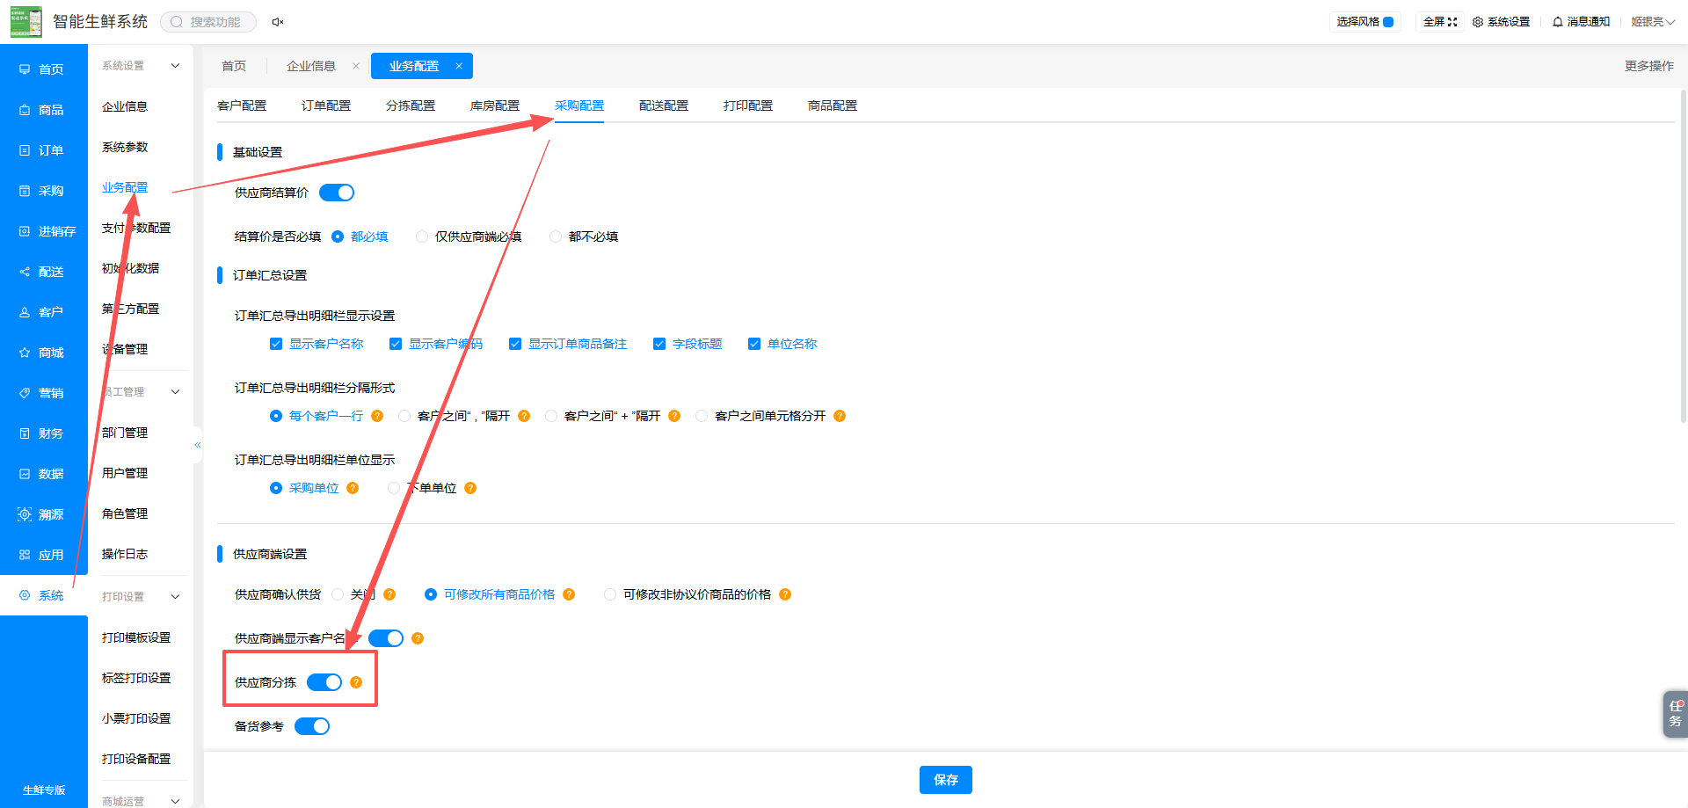This screenshot has height=808, width=1688.
Task: Collapse the 系统设置 menu group
Action: click(x=175, y=66)
